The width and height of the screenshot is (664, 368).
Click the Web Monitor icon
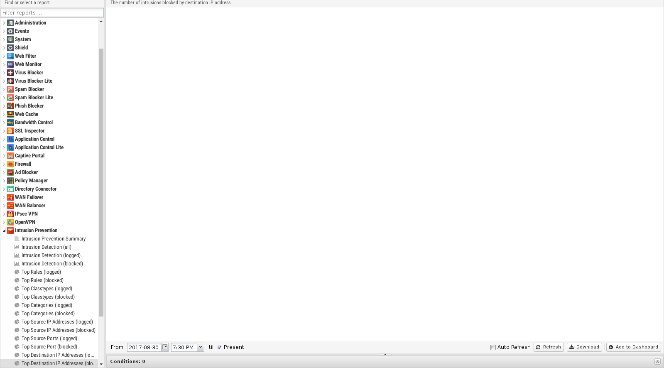point(10,64)
